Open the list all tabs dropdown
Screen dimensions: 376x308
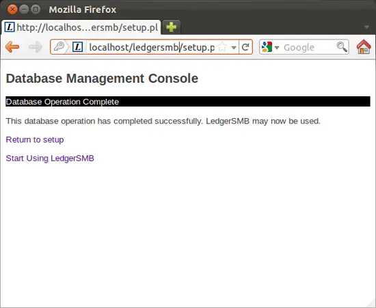point(366,27)
